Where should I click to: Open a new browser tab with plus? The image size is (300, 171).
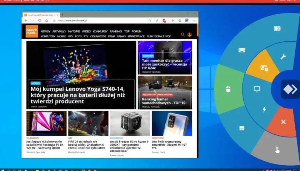[62, 15]
